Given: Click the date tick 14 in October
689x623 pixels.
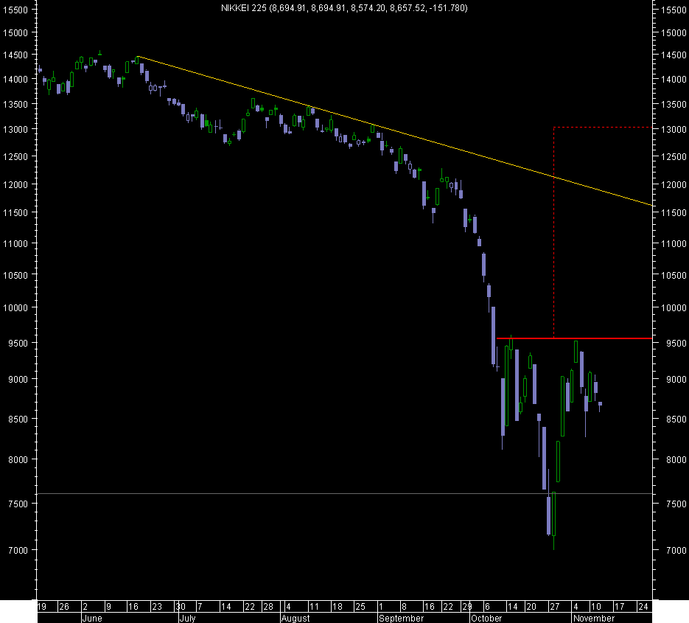Looking at the screenshot, I should (512, 607).
